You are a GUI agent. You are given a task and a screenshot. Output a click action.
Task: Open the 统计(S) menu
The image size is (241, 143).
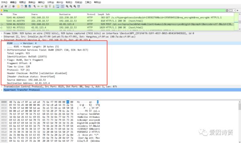click(x=60, y=2)
